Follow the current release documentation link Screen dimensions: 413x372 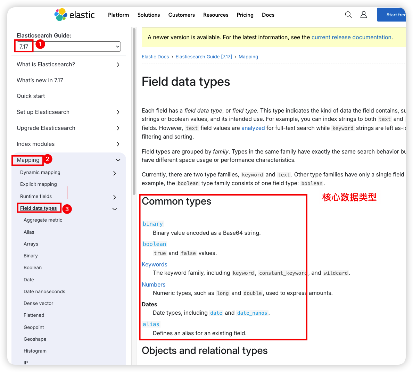[x=351, y=38]
